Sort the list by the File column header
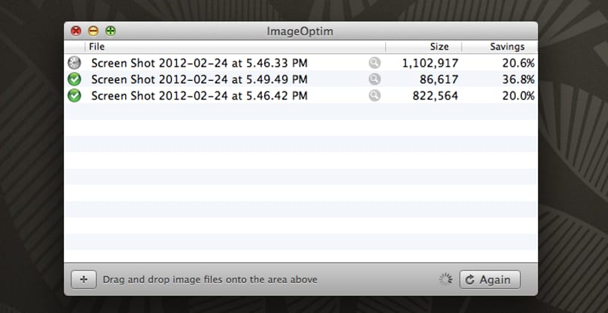Viewport: 608px width, 313px height. pyautogui.click(x=235, y=47)
